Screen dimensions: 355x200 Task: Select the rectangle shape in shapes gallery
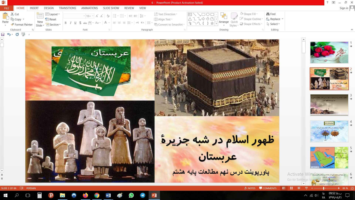point(203,14)
